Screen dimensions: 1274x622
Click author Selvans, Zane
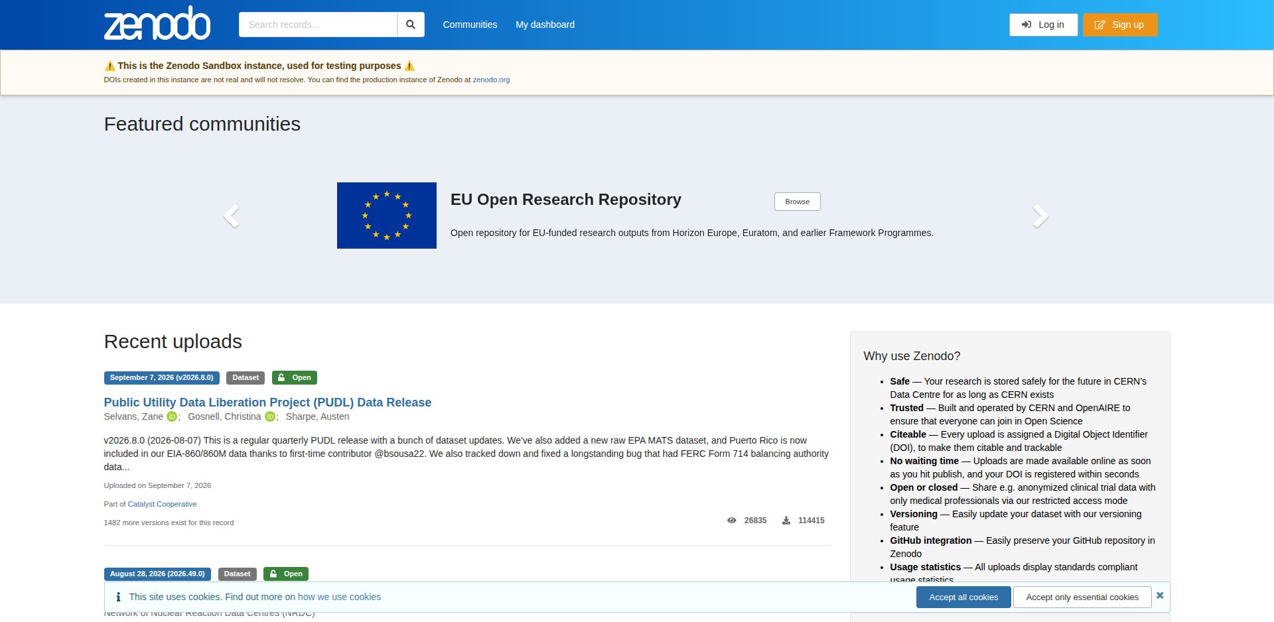(x=133, y=416)
